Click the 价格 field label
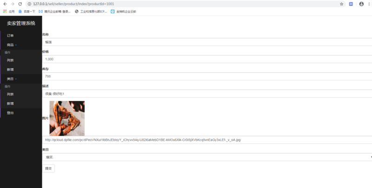The height and width of the screenshot is (188, 372). click(46, 52)
